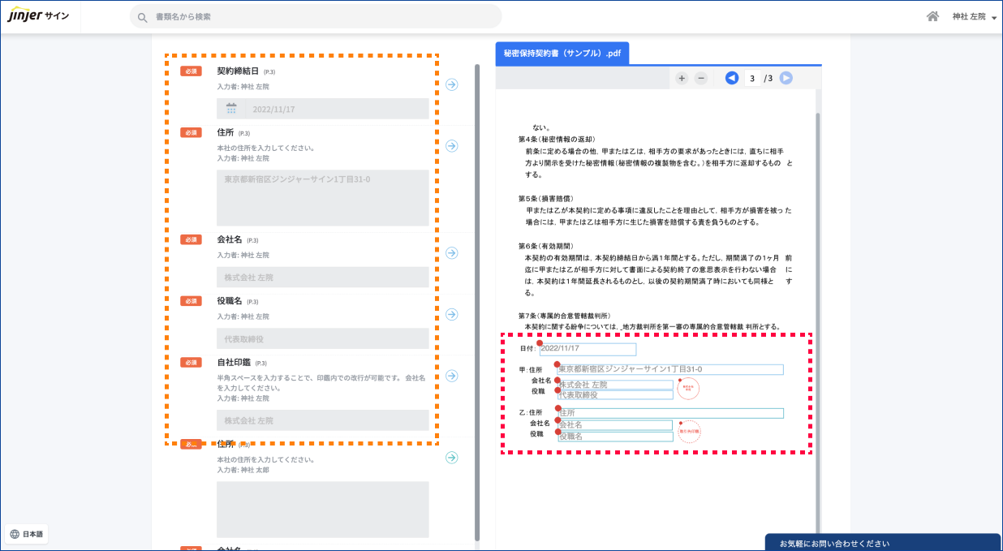Zoom in on the PDF with plus icon
The height and width of the screenshot is (551, 1003).
pos(681,78)
